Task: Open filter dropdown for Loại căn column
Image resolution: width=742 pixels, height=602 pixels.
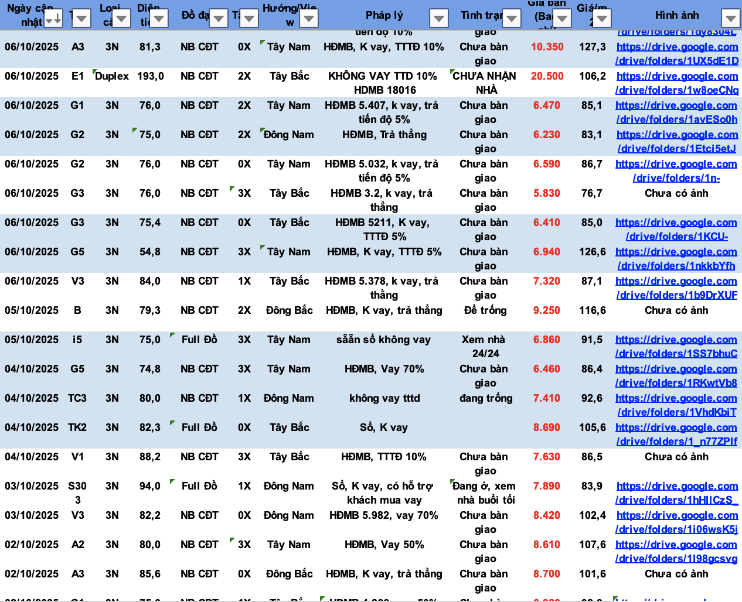Action: click(121, 19)
